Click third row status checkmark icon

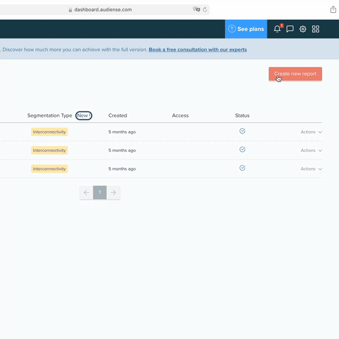(x=242, y=168)
